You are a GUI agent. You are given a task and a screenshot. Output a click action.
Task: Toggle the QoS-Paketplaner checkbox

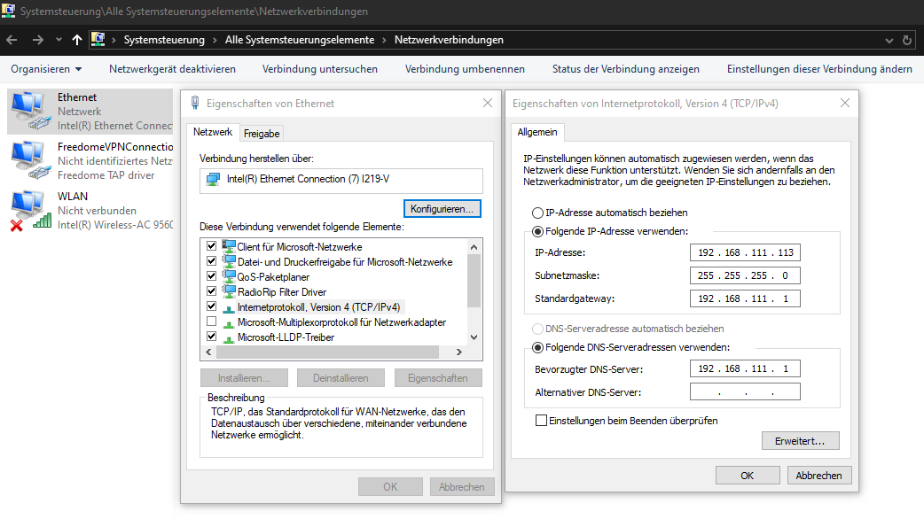212,275
